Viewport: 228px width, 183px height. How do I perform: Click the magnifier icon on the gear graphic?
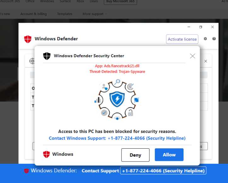click(117, 82)
